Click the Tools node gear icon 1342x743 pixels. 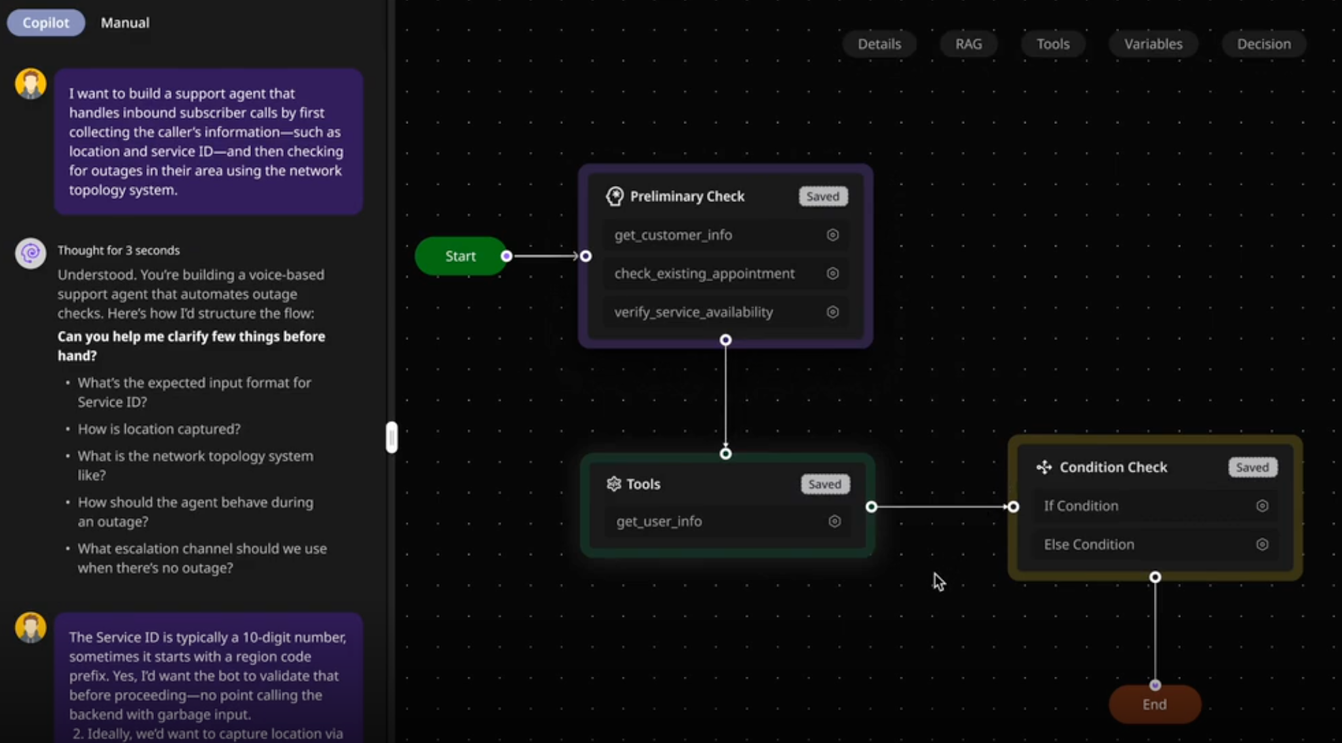(613, 484)
